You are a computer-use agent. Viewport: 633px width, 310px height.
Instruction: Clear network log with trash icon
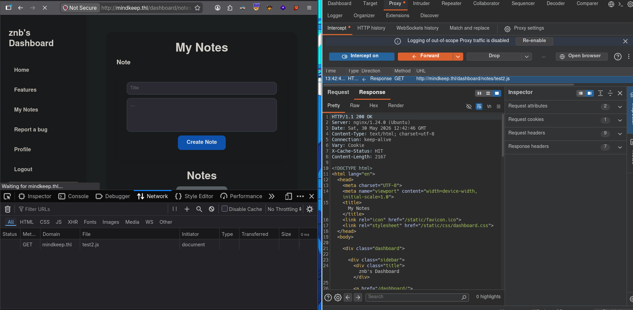click(8, 209)
